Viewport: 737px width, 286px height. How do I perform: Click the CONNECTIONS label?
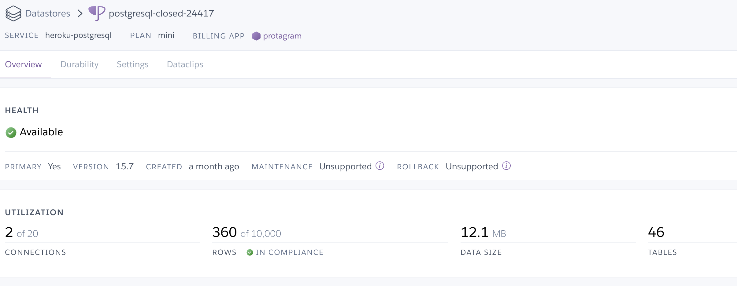tap(35, 252)
